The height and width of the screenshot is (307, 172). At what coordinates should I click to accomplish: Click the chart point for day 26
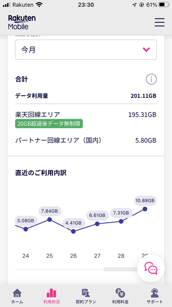tap(73, 231)
